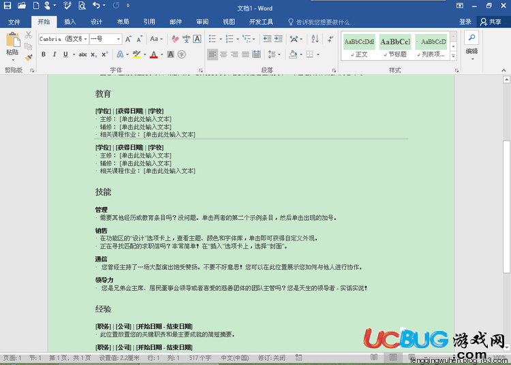Viewport: 511px width, 365px height.
Task: Toggle subscript formatting
Action: tap(93, 54)
